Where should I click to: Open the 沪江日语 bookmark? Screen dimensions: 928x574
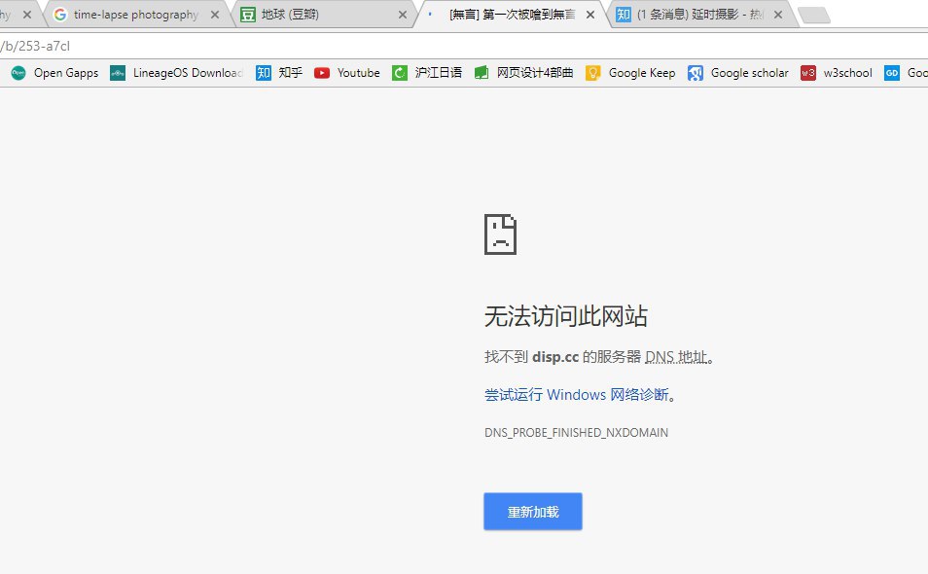click(x=427, y=73)
